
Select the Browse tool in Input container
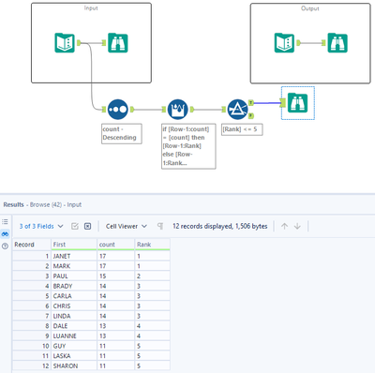[x=118, y=43]
